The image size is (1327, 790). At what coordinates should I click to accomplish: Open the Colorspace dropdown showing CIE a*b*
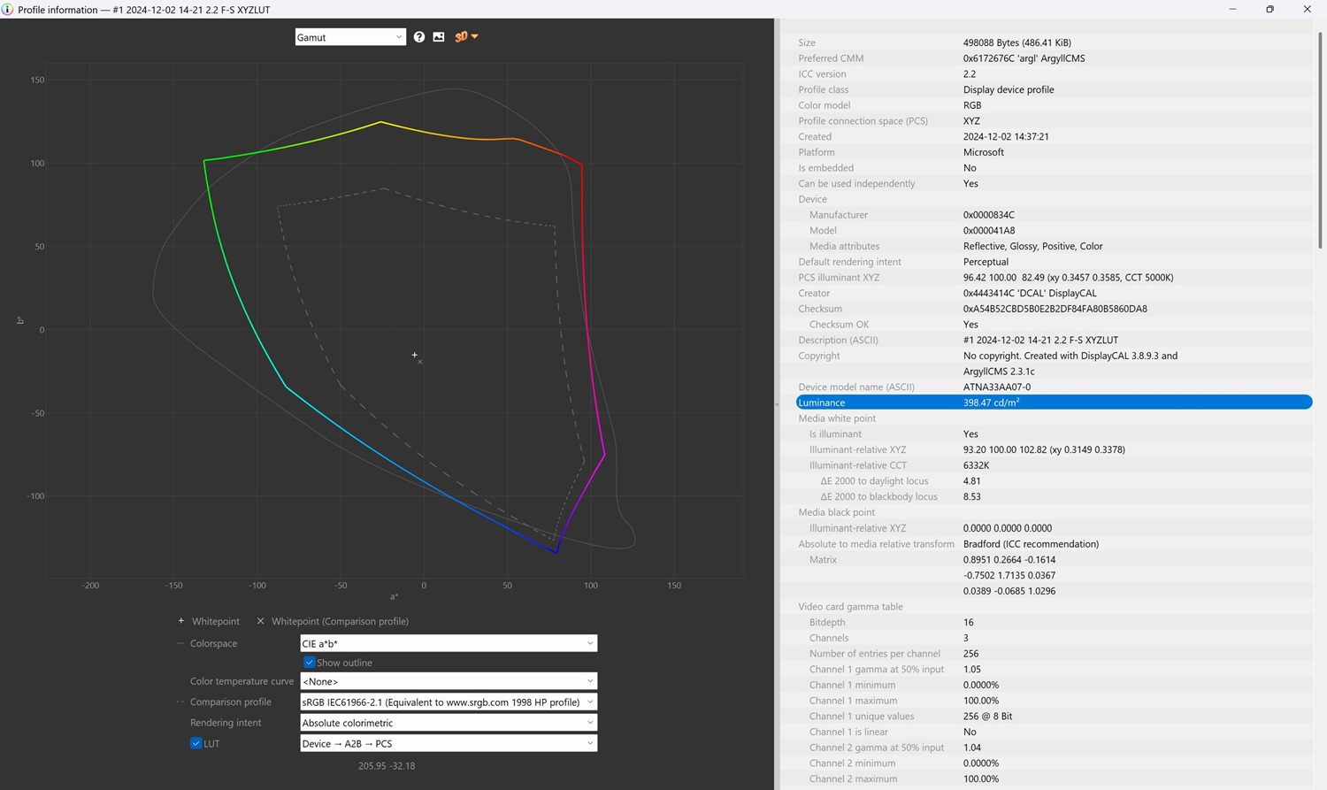coord(449,643)
